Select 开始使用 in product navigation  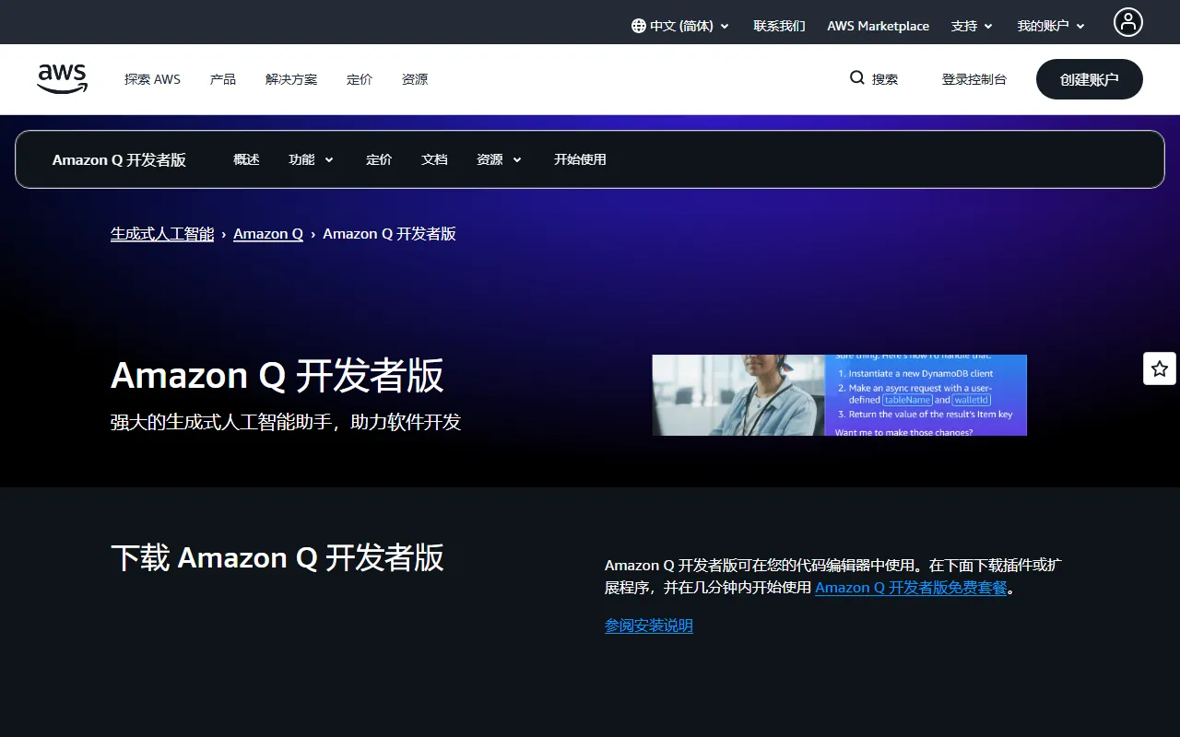580,159
